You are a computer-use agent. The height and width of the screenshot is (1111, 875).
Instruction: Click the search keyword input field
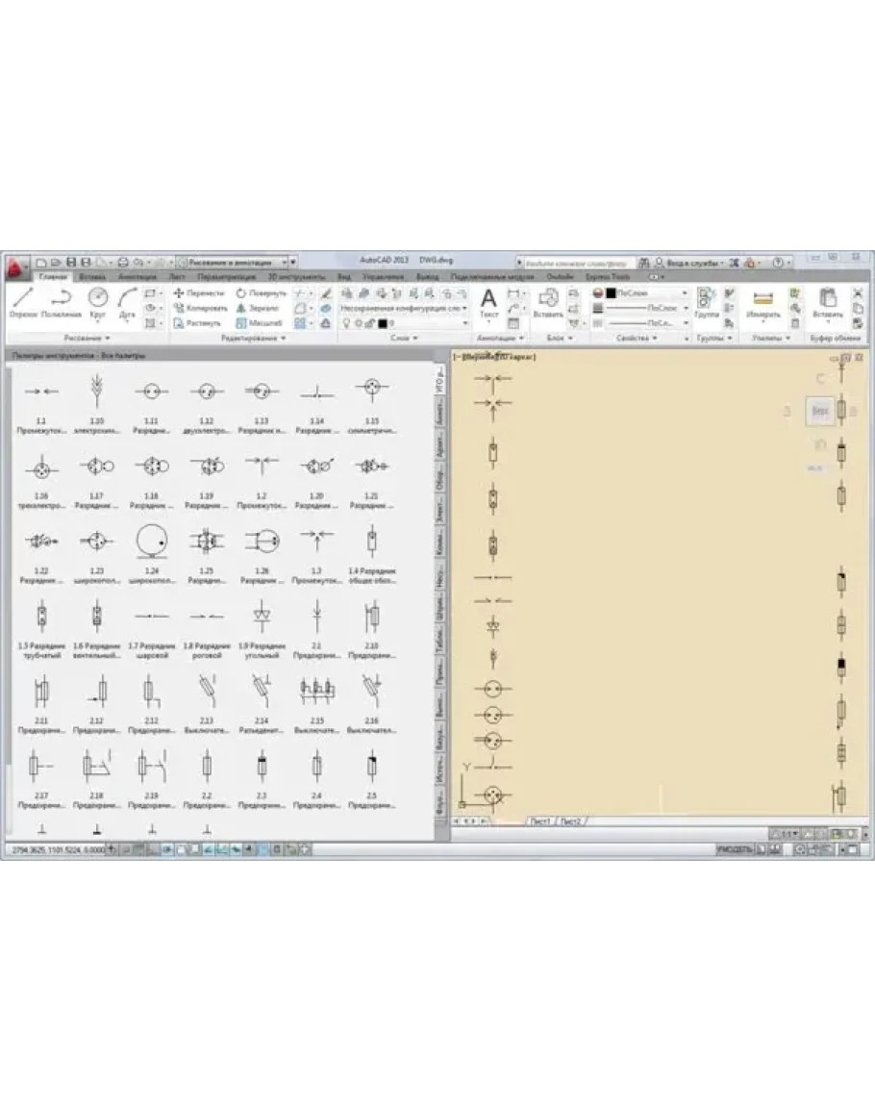point(575,262)
